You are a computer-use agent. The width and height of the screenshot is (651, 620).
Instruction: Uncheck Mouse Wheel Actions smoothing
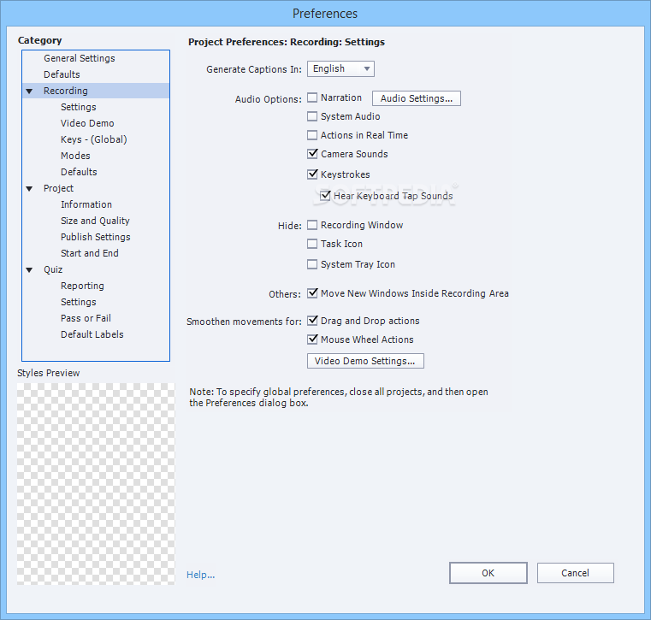pos(312,340)
